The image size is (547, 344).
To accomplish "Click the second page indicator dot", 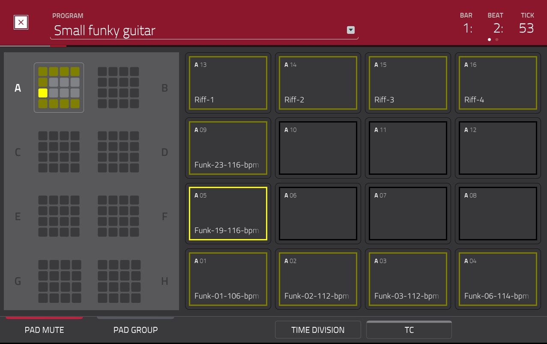I will pos(497,39).
